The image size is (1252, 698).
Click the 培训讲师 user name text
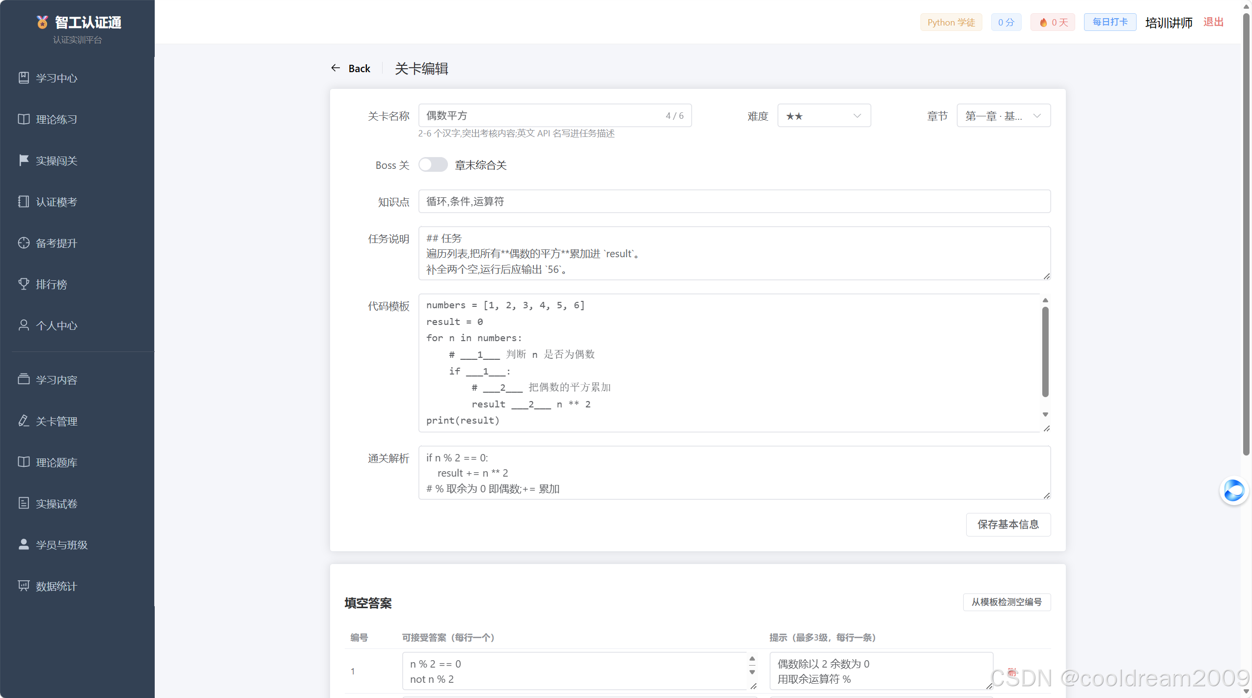1169,23
